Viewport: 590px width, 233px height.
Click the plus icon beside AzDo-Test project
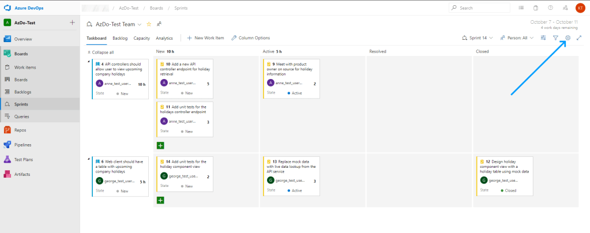[x=72, y=22]
